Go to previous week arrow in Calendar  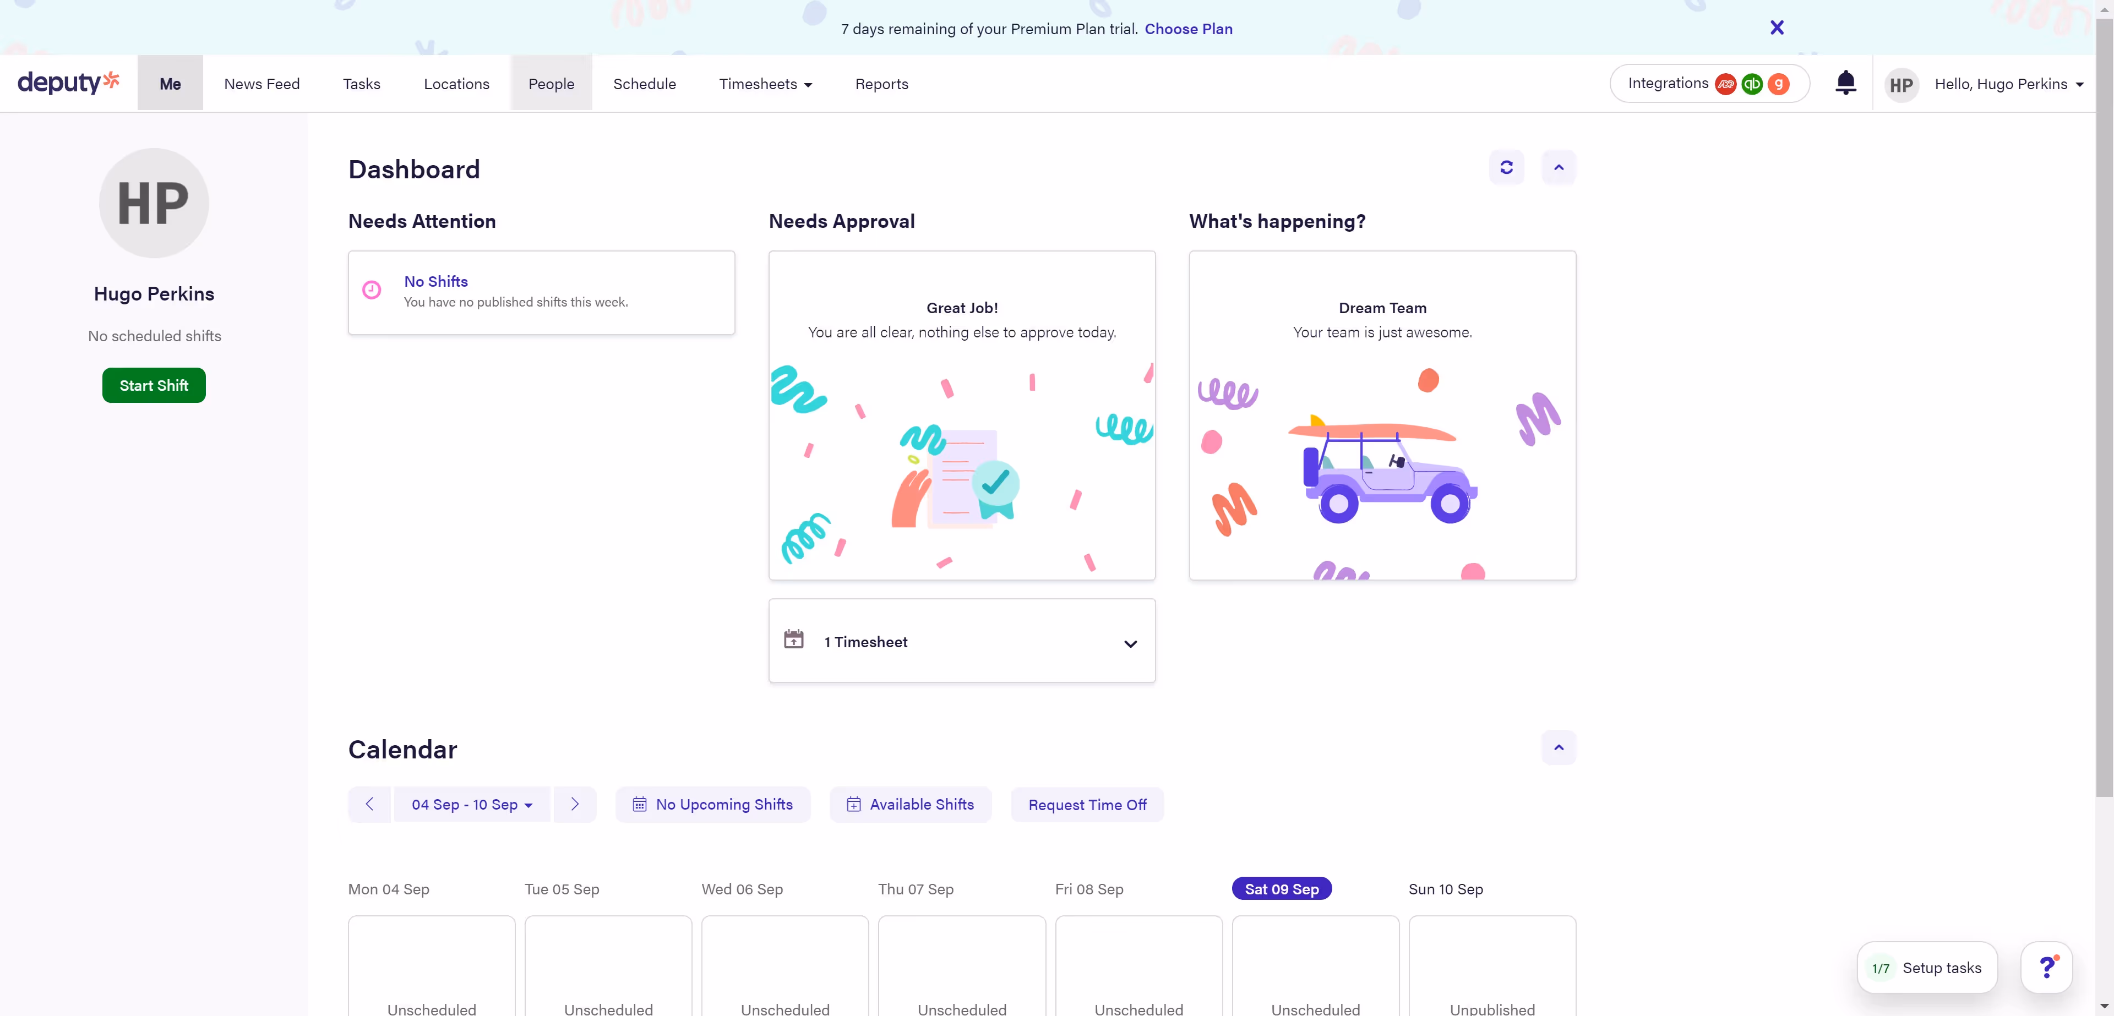click(369, 804)
